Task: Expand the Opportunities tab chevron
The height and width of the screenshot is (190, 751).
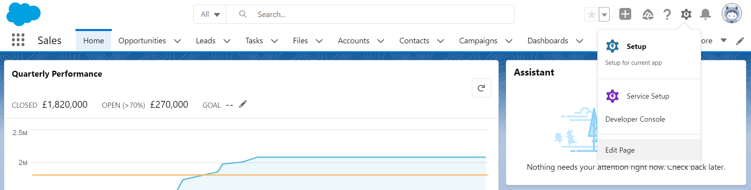Action: click(x=178, y=41)
